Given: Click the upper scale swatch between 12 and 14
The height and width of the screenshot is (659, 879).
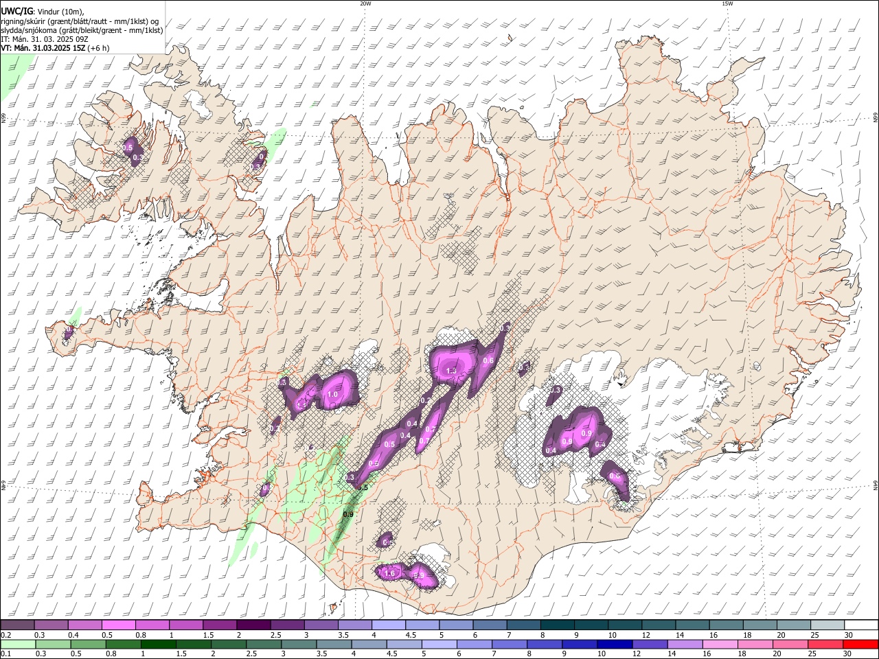Looking at the screenshot, I should pyautogui.click(x=659, y=625).
